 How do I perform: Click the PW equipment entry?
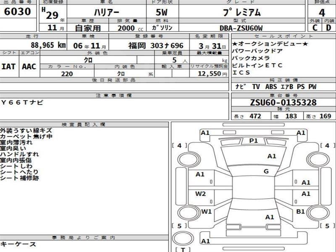click(x=312, y=87)
